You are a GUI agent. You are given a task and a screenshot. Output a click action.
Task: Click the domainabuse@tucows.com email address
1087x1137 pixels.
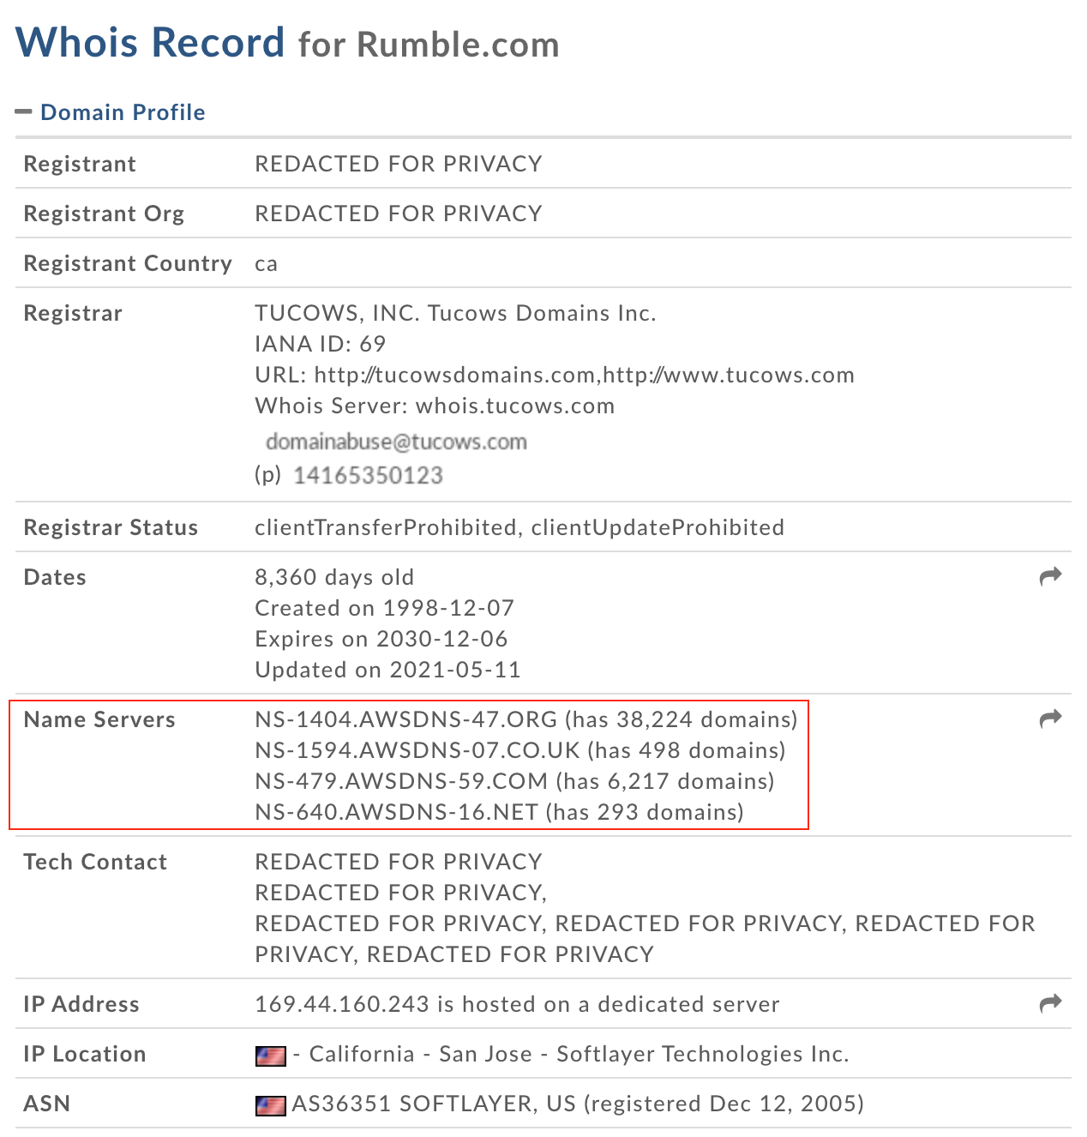396,442
